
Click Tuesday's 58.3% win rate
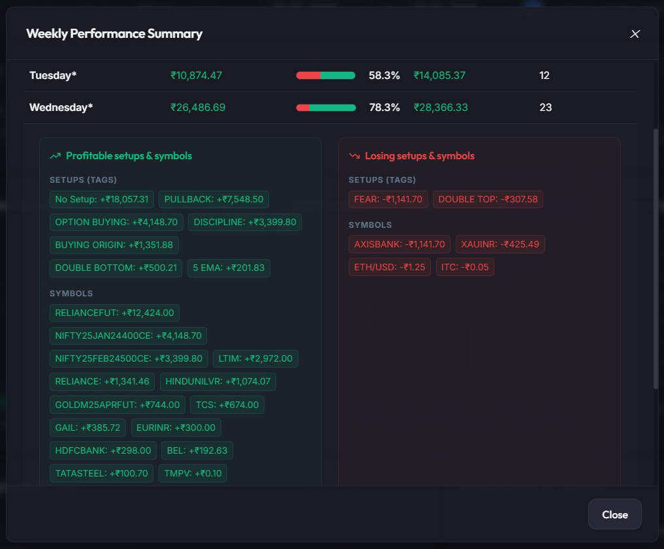pyautogui.click(x=384, y=76)
